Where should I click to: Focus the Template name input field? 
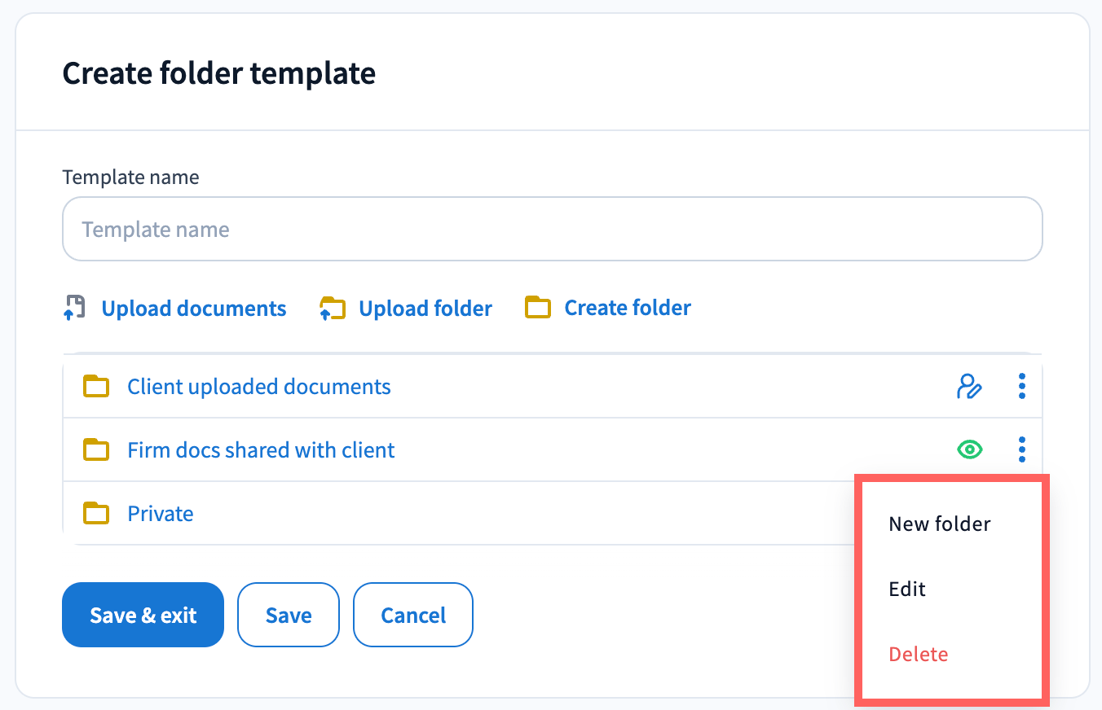tap(552, 229)
